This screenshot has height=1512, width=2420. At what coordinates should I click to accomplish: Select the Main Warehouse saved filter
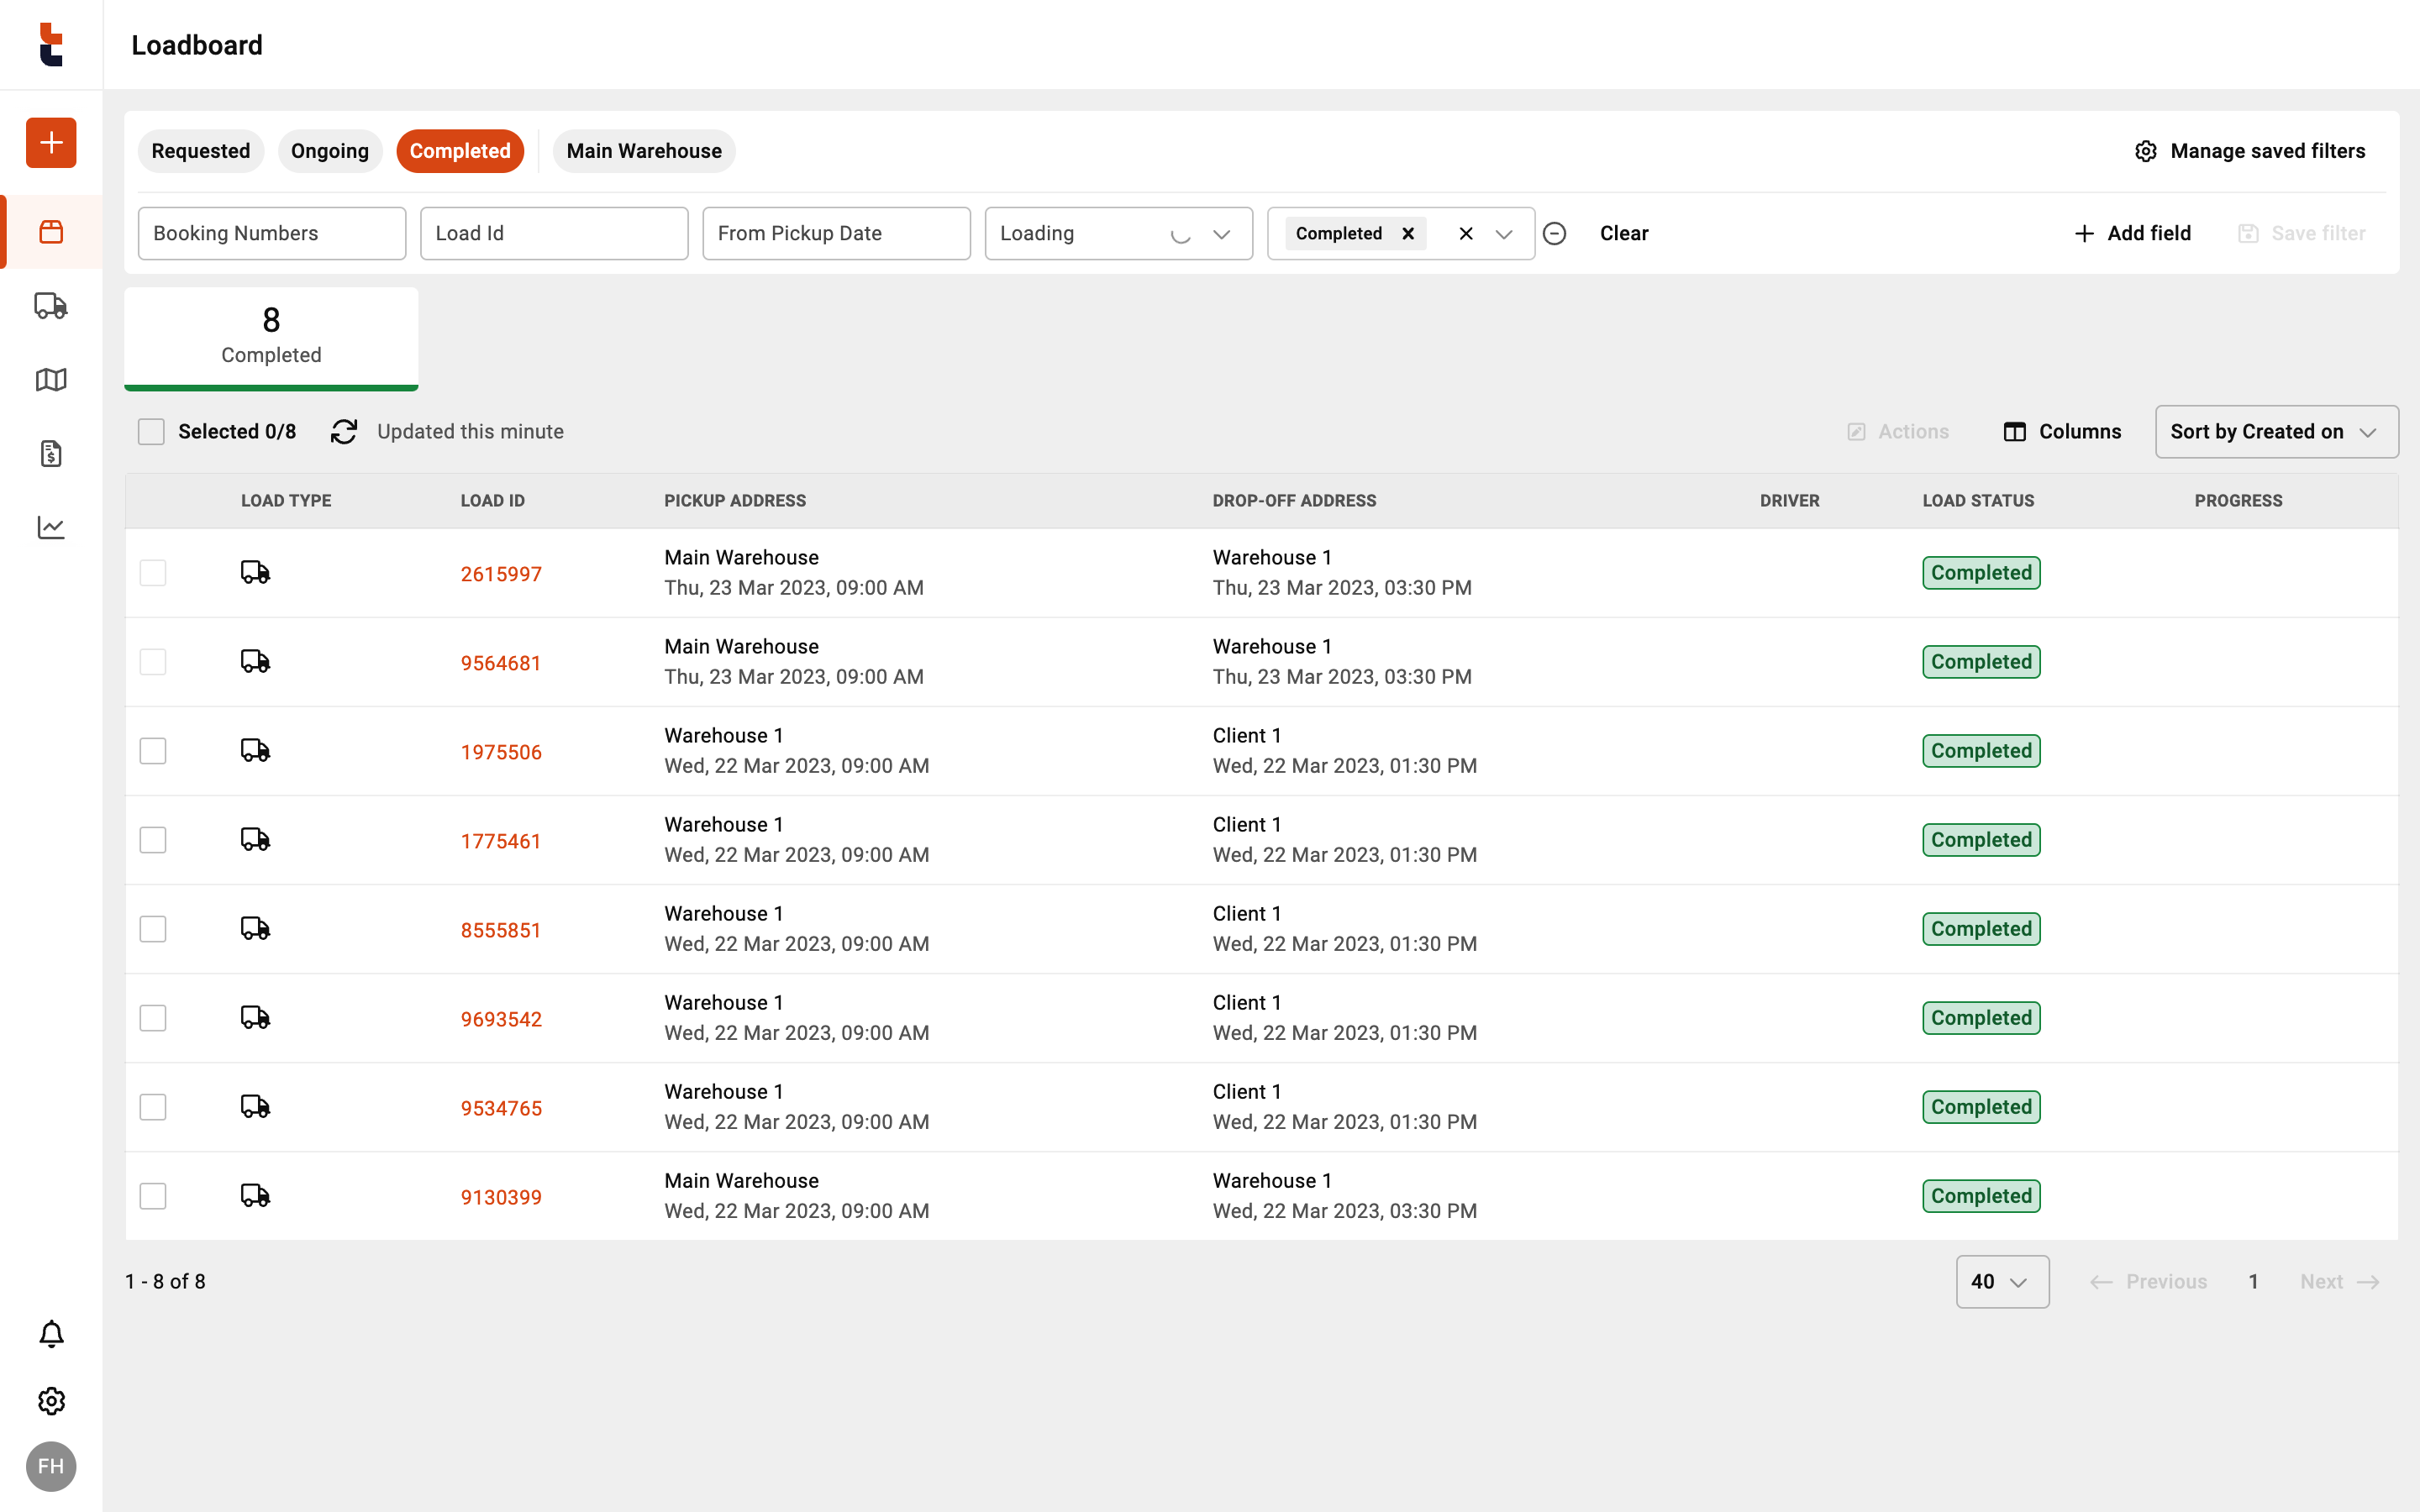643,151
